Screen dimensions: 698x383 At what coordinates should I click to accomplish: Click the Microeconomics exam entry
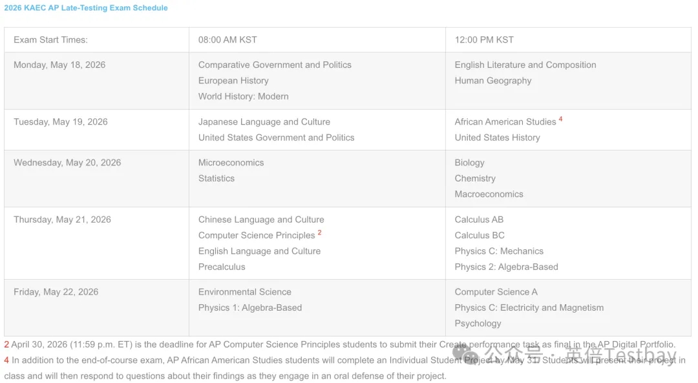tap(231, 163)
